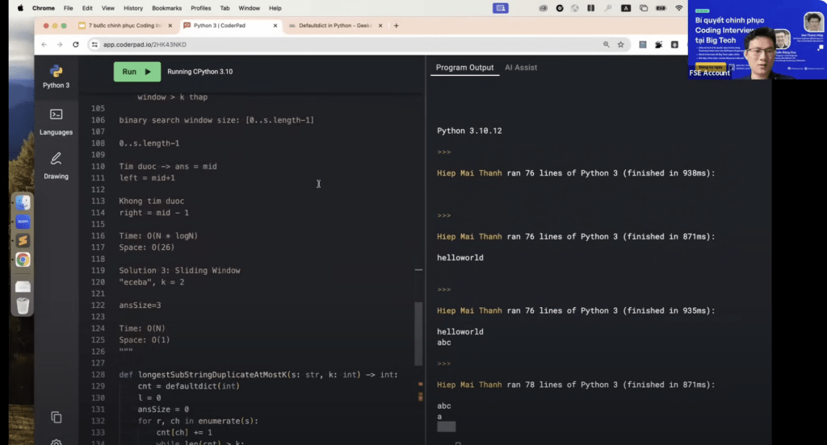Image resolution: width=827 pixels, height=445 pixels.
Task: Click the editor vertical scrollbar thumb
Action: coord(418,334)
